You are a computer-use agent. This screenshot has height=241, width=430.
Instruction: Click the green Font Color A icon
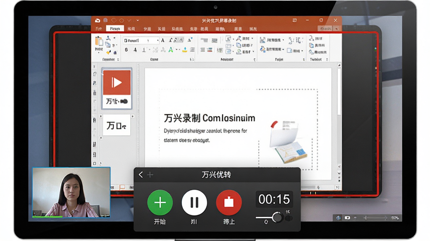171,50
